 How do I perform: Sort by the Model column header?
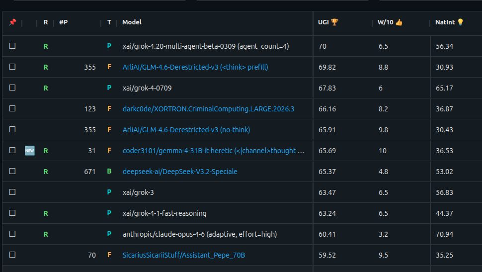point(132,22)
